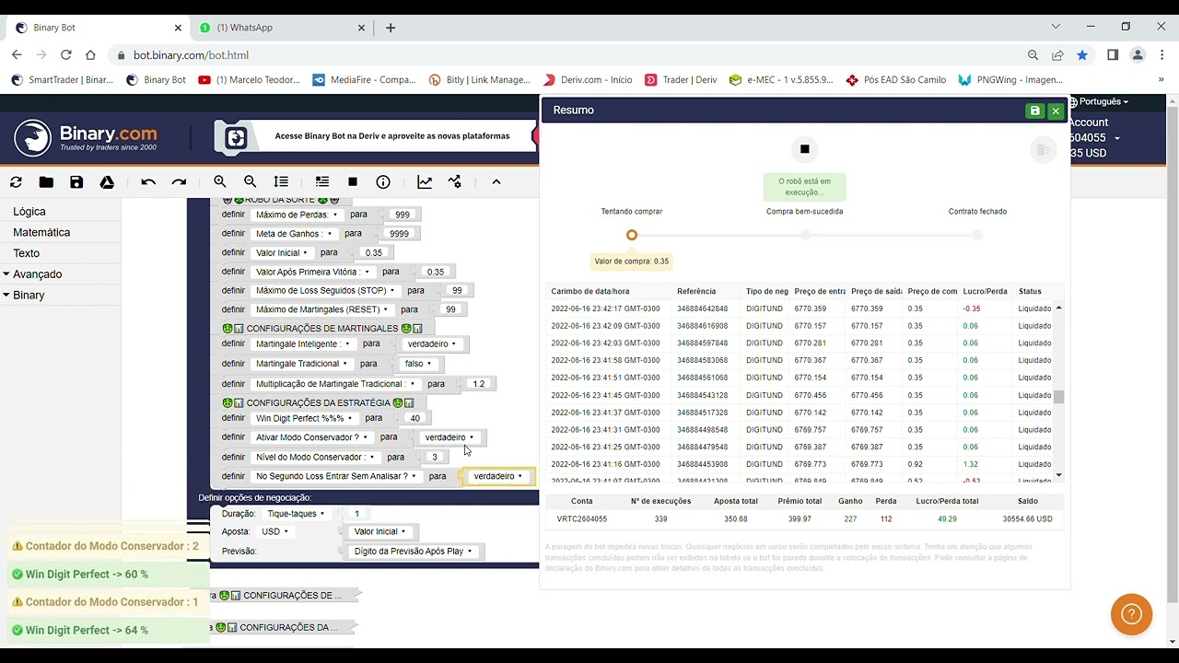Image resolution: width=1179 pixels, height=663 pixels.
Task: Click the save floppy disk toolbar icon
Action: 76,182
